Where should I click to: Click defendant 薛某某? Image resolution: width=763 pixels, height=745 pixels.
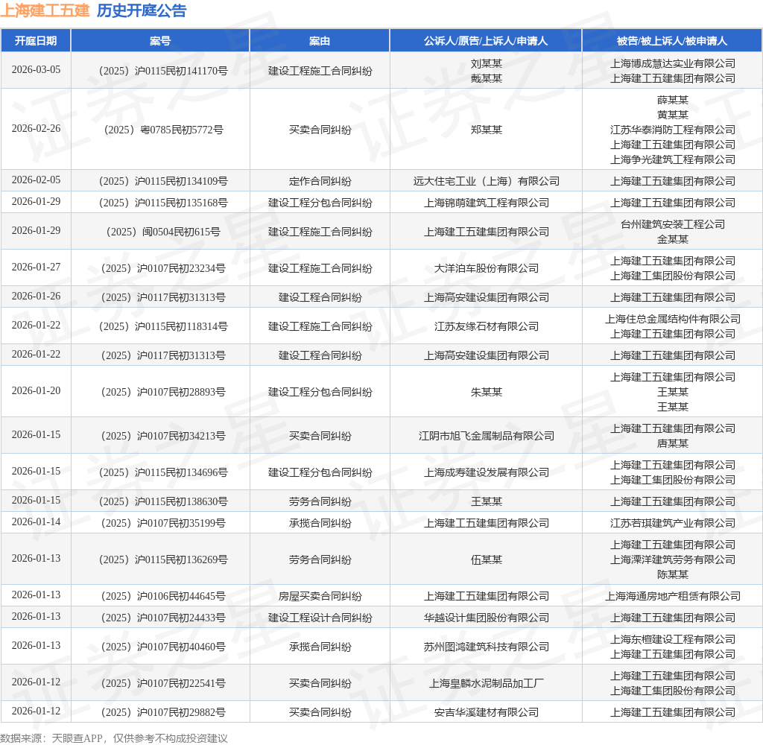(673, 101)
